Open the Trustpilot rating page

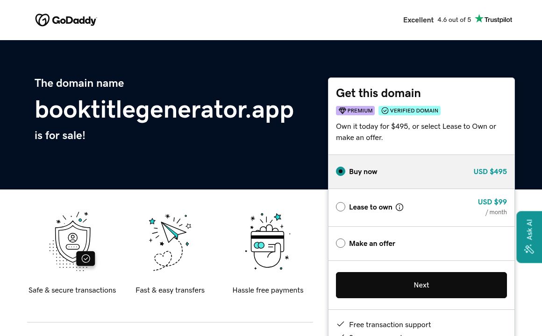coord(493,20)
